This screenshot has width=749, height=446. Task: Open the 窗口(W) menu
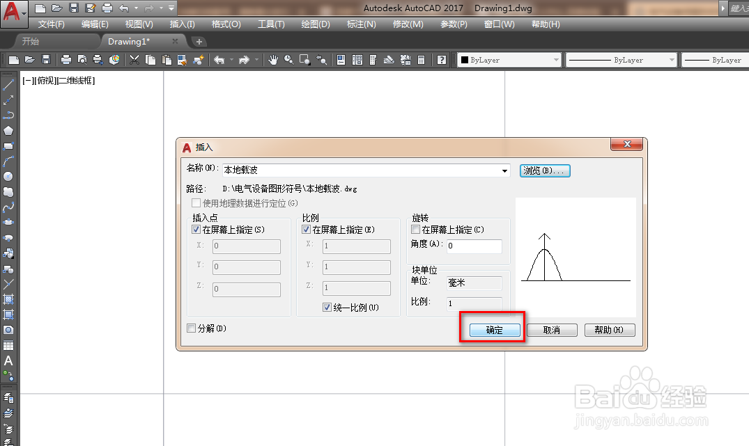(499, 24)
